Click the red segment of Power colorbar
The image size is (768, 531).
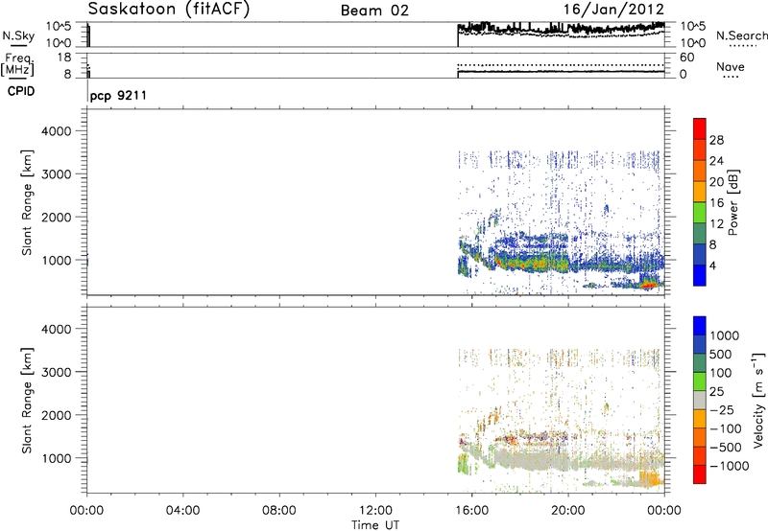coord(700,128)
